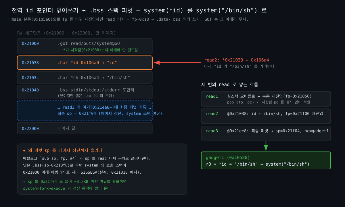Viewport: 345px width, 207px height.
Task: Click '이제 *id 가 "/bin/sh" 를 가리킨다' text
Action: 239,66
